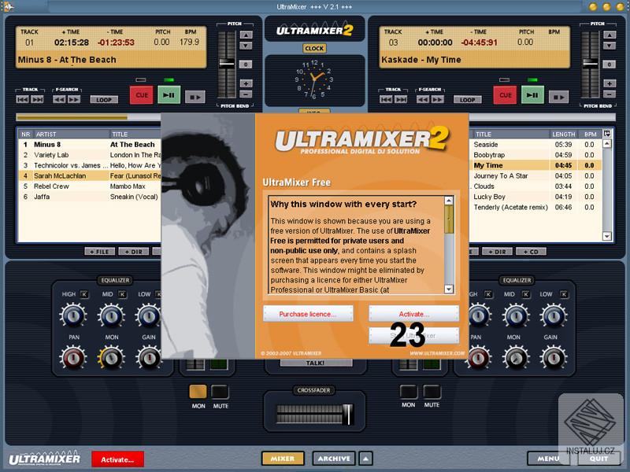Switch to the ARCHIVE view

(x=333, y=459)
